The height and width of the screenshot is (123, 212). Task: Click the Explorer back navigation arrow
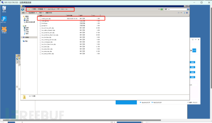[x=23, y=9]
